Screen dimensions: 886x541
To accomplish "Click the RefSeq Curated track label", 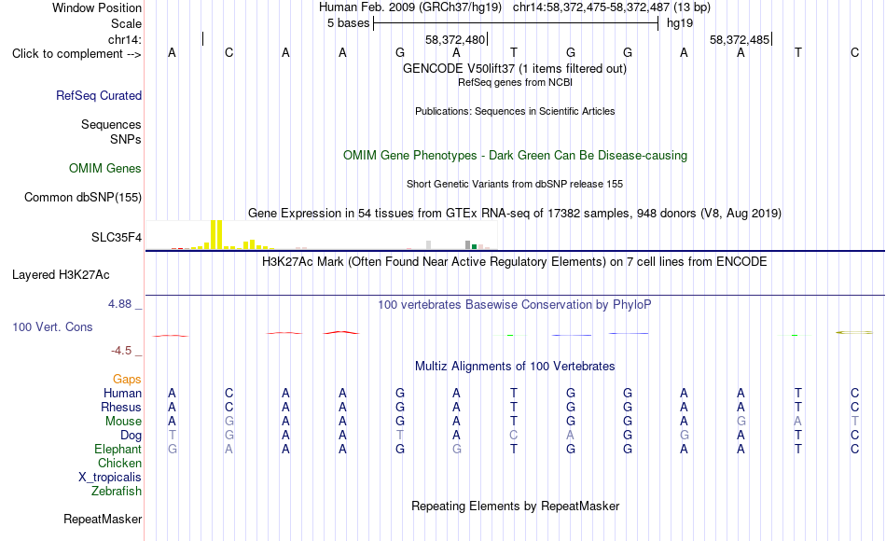I will pyautogui.click(x=99, y=95).
